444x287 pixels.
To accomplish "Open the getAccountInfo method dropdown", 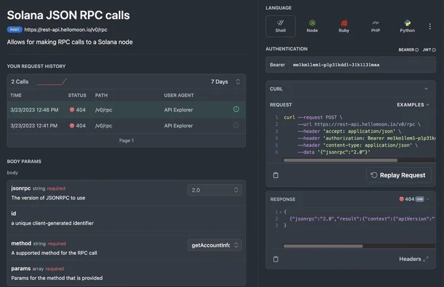I will [x=214, y=245].
